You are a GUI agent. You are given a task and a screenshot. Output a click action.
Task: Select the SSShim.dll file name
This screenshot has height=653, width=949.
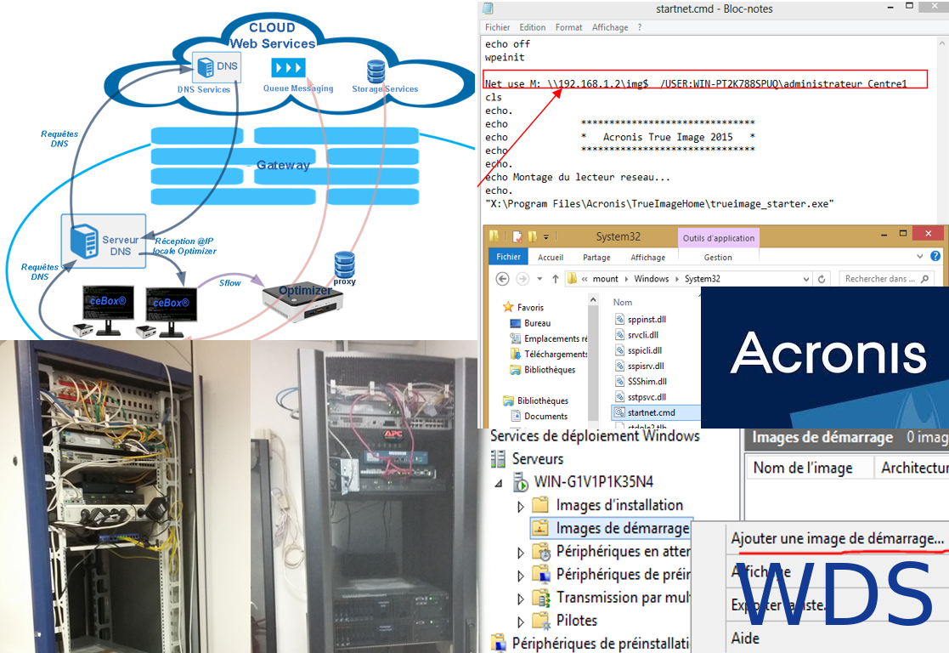pyautogui.click(x=647, y=382)
